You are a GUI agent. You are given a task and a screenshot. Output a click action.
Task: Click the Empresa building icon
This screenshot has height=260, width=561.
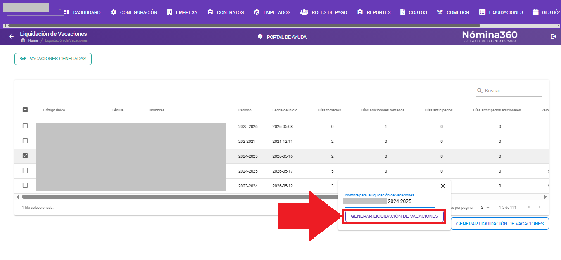coord(169,12)
